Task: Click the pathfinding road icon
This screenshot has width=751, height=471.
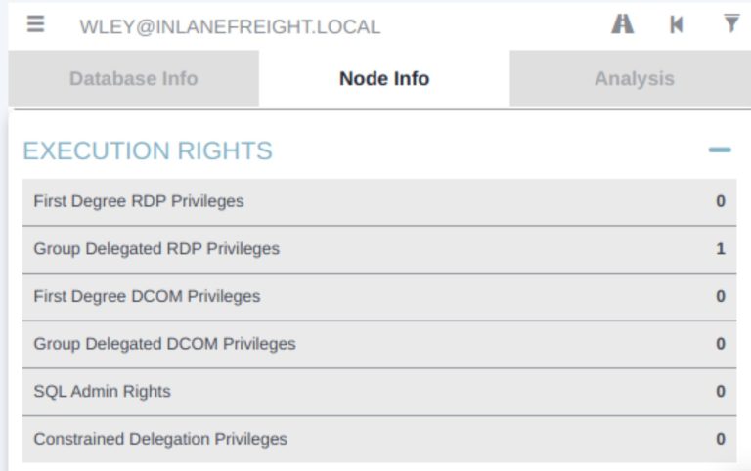Action: 622,24
